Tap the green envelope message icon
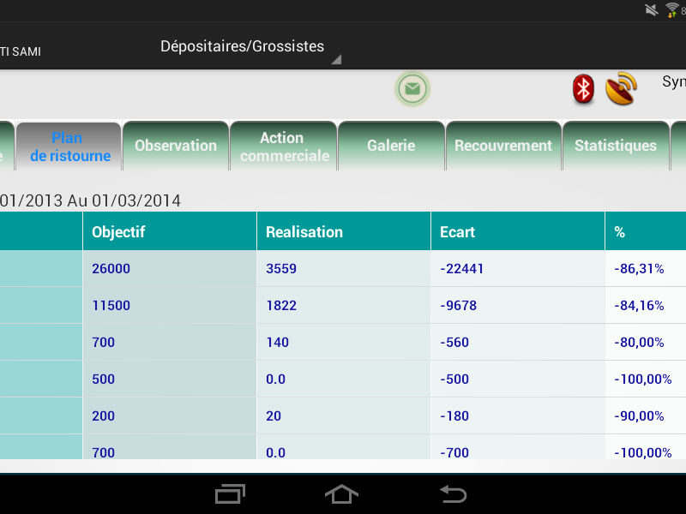Image resolution: width=686 pixels, height=514 pixels. 412,89
